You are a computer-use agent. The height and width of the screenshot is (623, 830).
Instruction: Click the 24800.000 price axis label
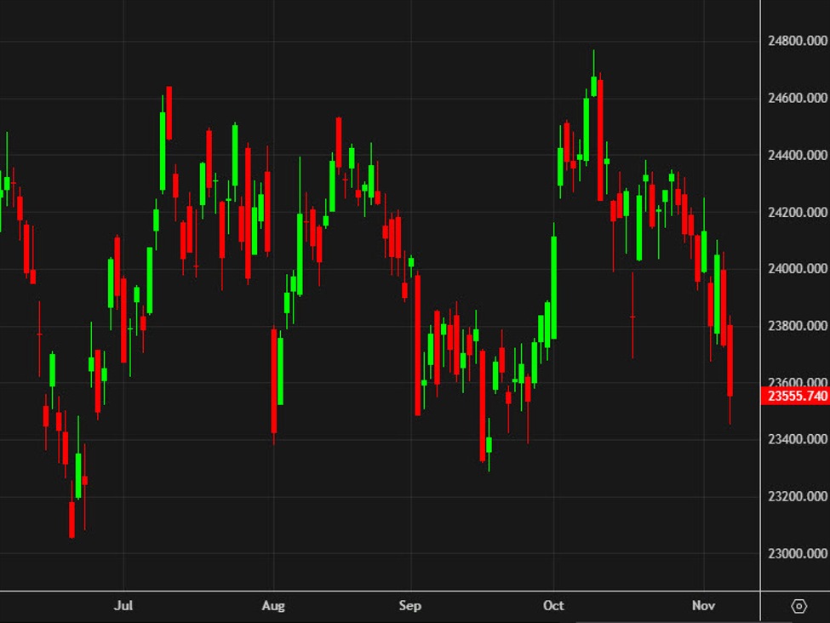click(795, 39)
